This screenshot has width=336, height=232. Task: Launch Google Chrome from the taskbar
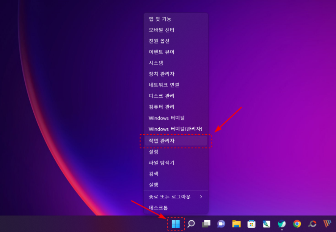point(297,224)
